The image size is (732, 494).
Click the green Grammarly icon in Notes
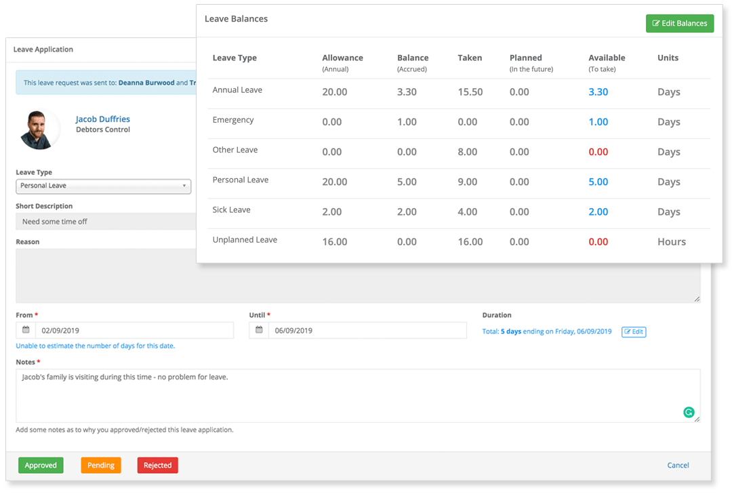click(x=689, y=412)
